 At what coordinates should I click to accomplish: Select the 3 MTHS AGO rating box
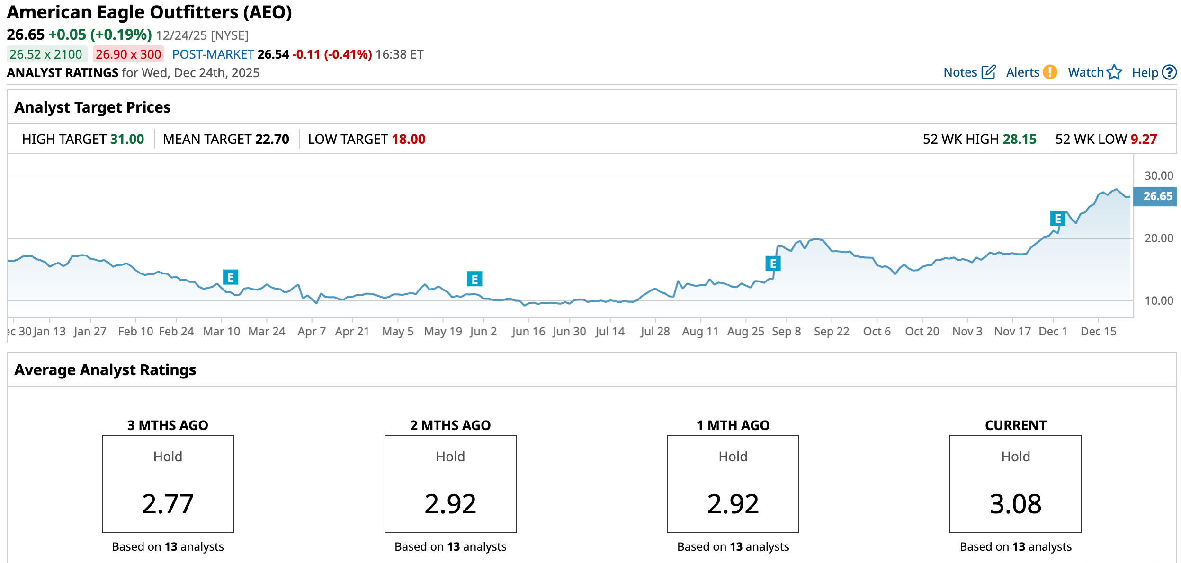[x=168, y=484]
